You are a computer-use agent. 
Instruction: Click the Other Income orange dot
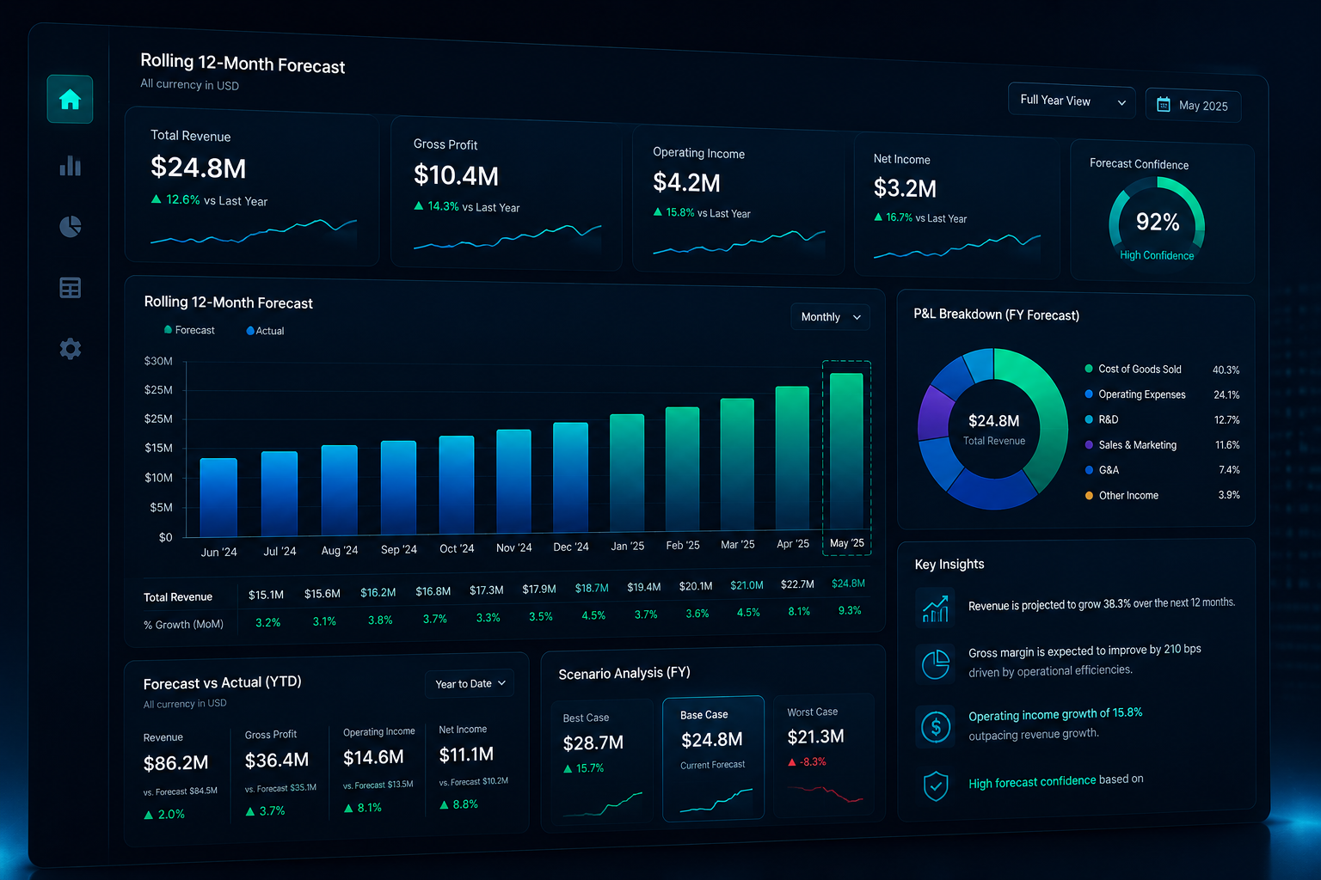[x=1089, y=495]
